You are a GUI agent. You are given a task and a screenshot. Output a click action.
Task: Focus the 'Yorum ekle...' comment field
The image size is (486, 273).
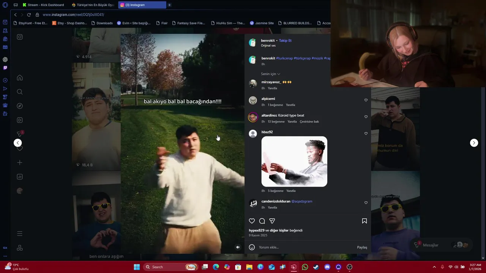(x=306, y=247)
